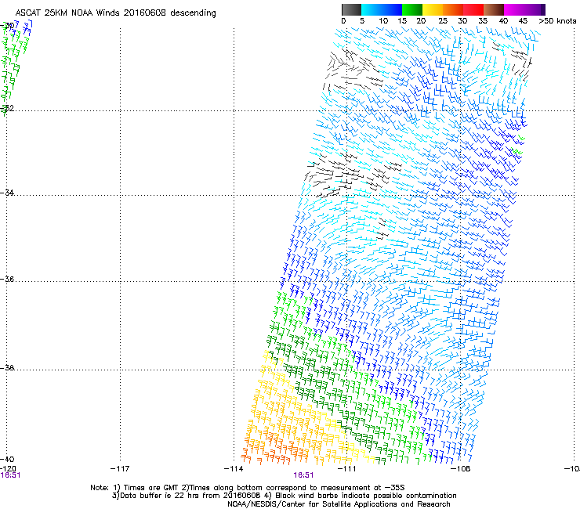Click the '-111' longitude axis label
580x509 pixels.
coord(346,469)
